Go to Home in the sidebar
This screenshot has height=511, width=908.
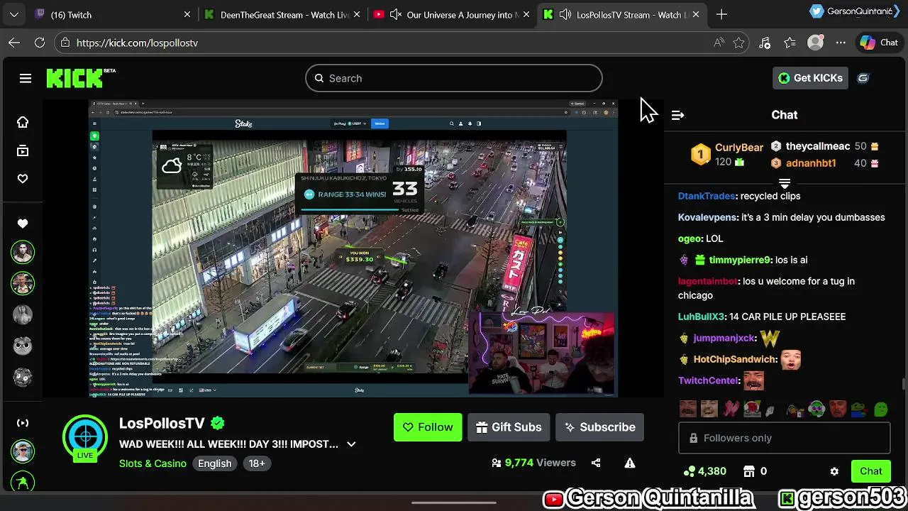tap(23, 122)
